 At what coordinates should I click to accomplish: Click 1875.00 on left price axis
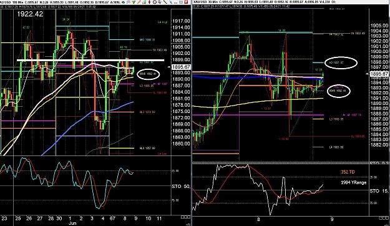point(182,112)
